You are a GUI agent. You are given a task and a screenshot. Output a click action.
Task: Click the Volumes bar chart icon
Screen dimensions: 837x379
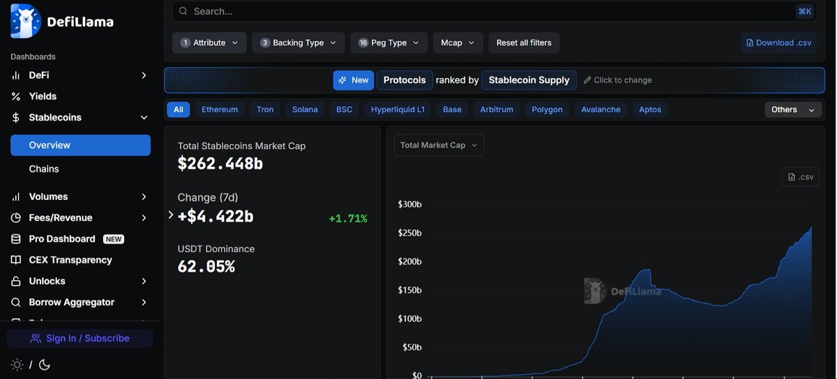click(16, 196)
